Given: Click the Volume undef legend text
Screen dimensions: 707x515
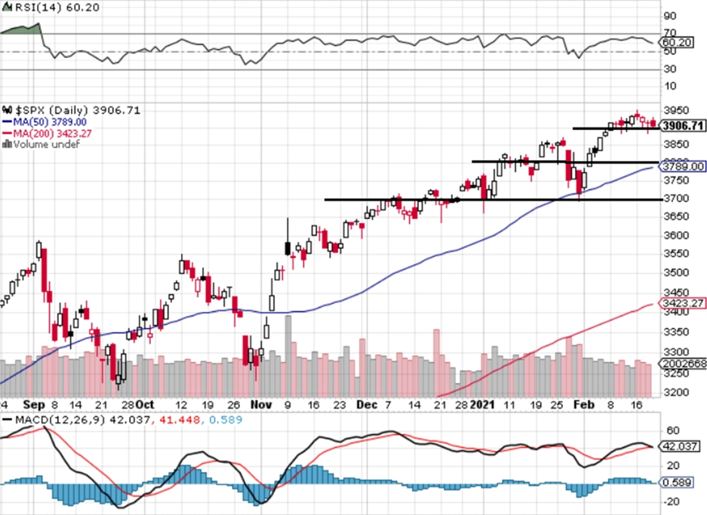Looking at the screenshot, I should coord(47,144).
